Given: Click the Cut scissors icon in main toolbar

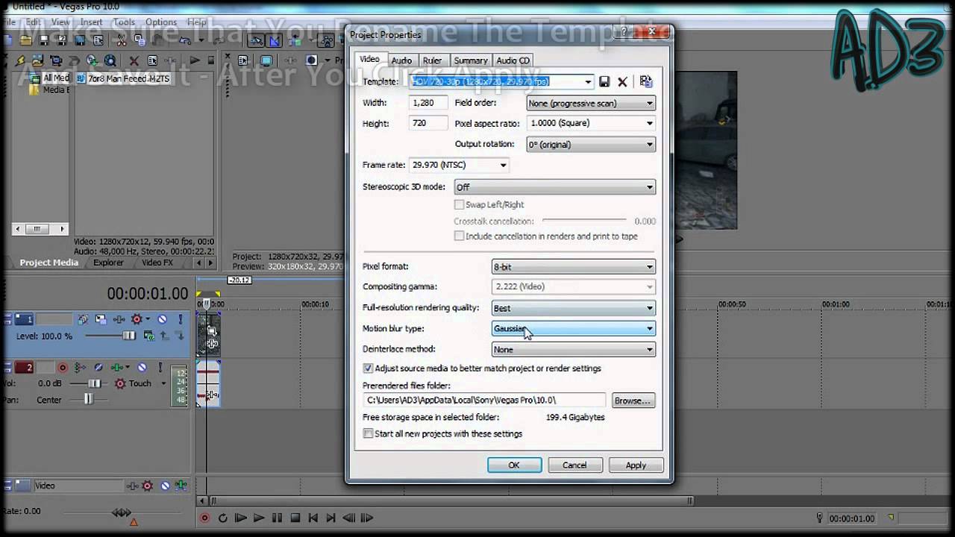Looking at the screenshot, I should [x=122, y=41].
